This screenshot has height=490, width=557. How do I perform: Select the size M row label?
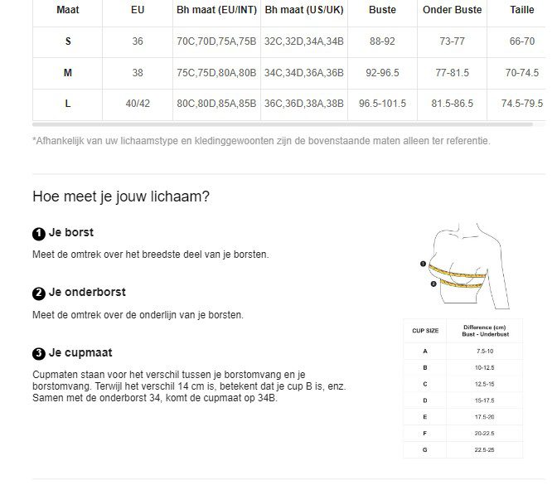coord(67,73)
